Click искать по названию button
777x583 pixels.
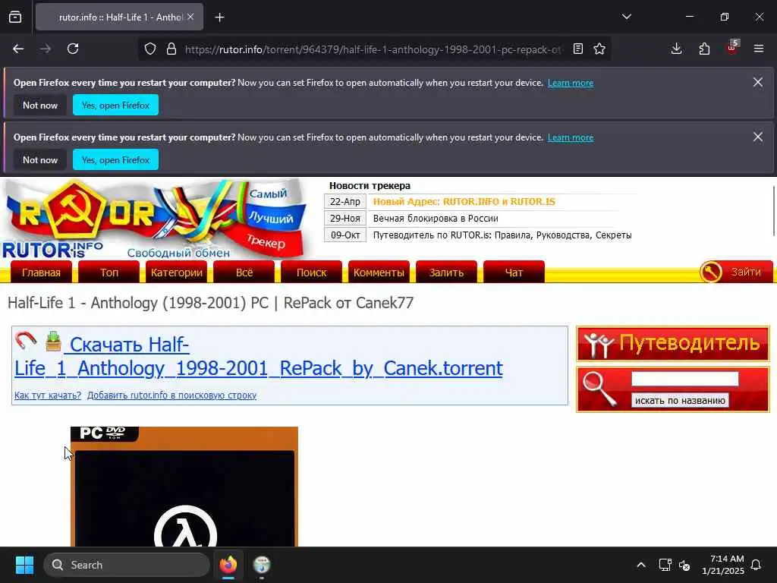(x=680, y=401)
